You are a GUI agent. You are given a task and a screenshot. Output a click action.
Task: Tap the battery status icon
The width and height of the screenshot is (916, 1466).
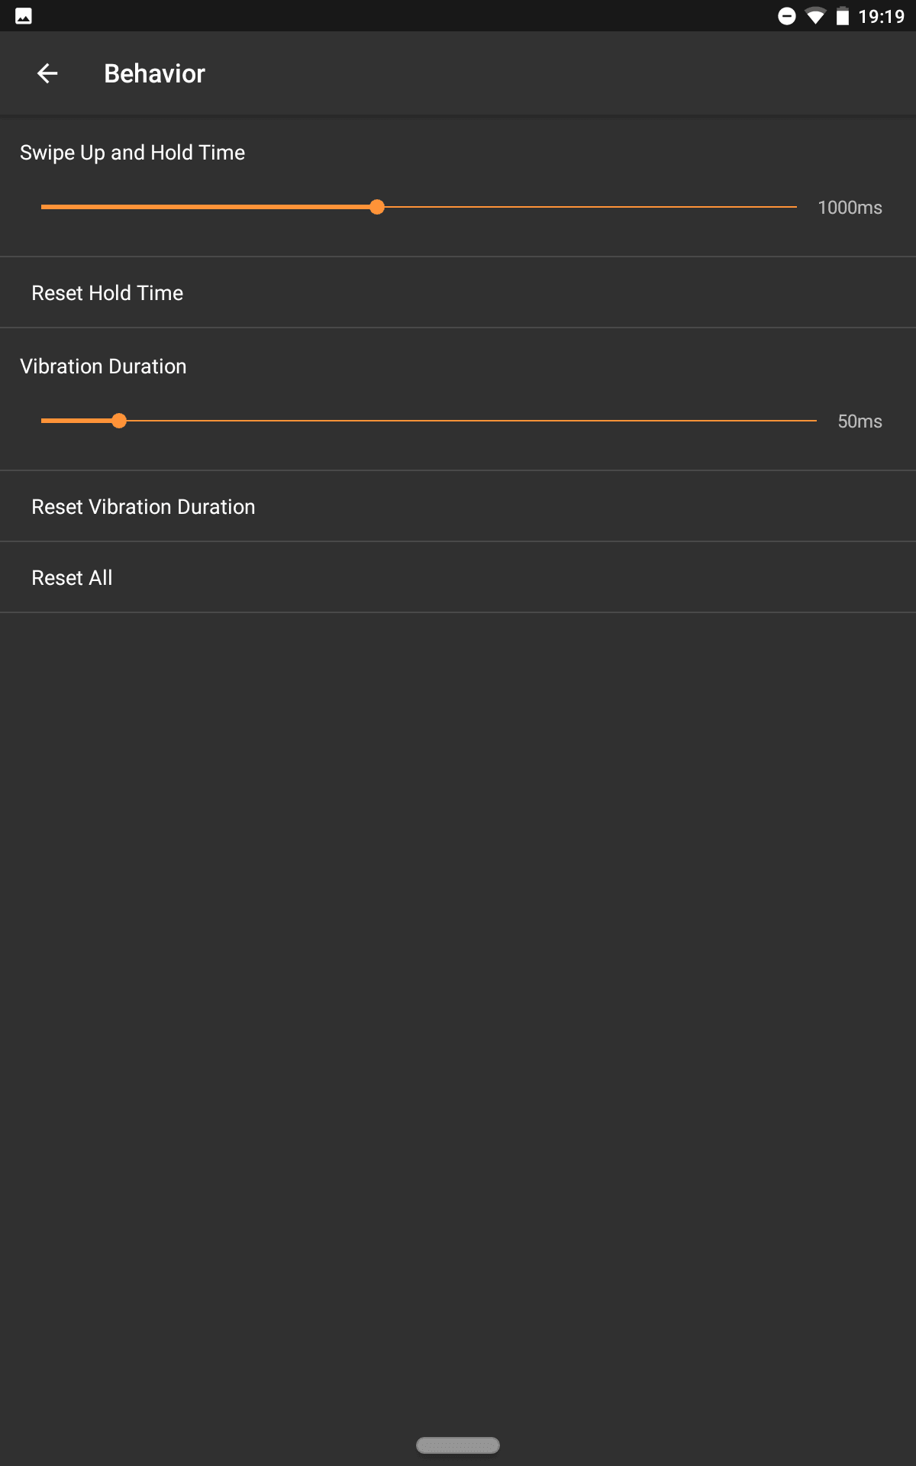(843, 16)
